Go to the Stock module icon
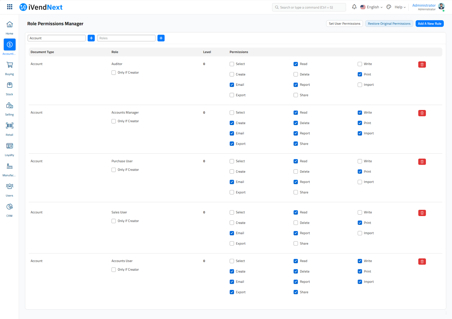Viewport: 452px width, 319px height. point(10,85)
